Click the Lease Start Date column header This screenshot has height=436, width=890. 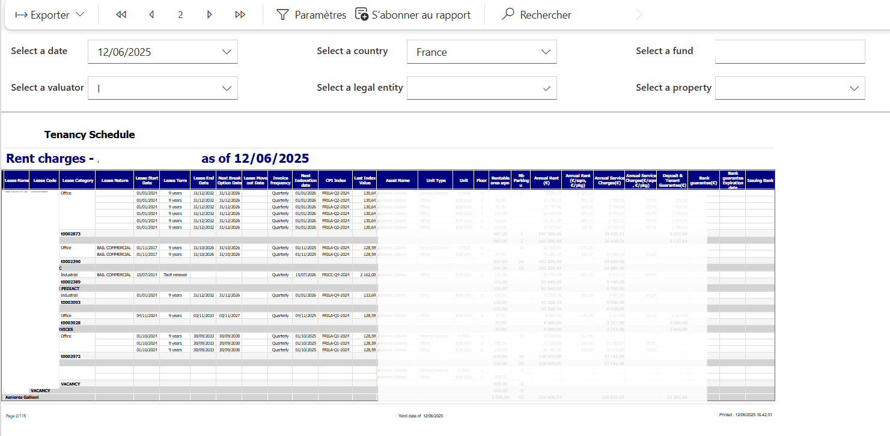pos(147,180)
